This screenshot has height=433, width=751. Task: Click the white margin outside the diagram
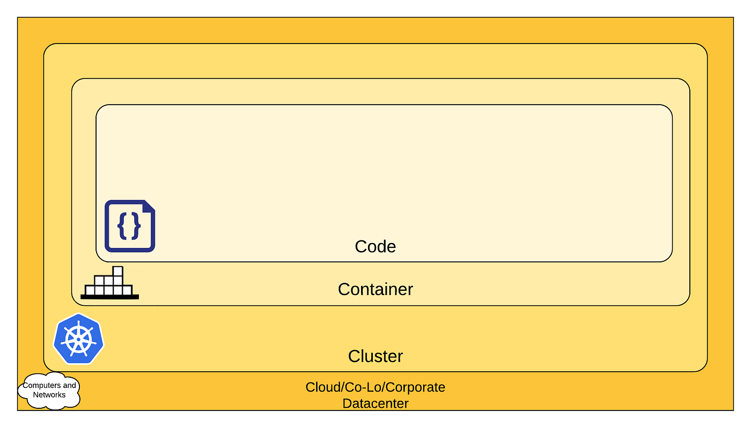click(376, 8)
